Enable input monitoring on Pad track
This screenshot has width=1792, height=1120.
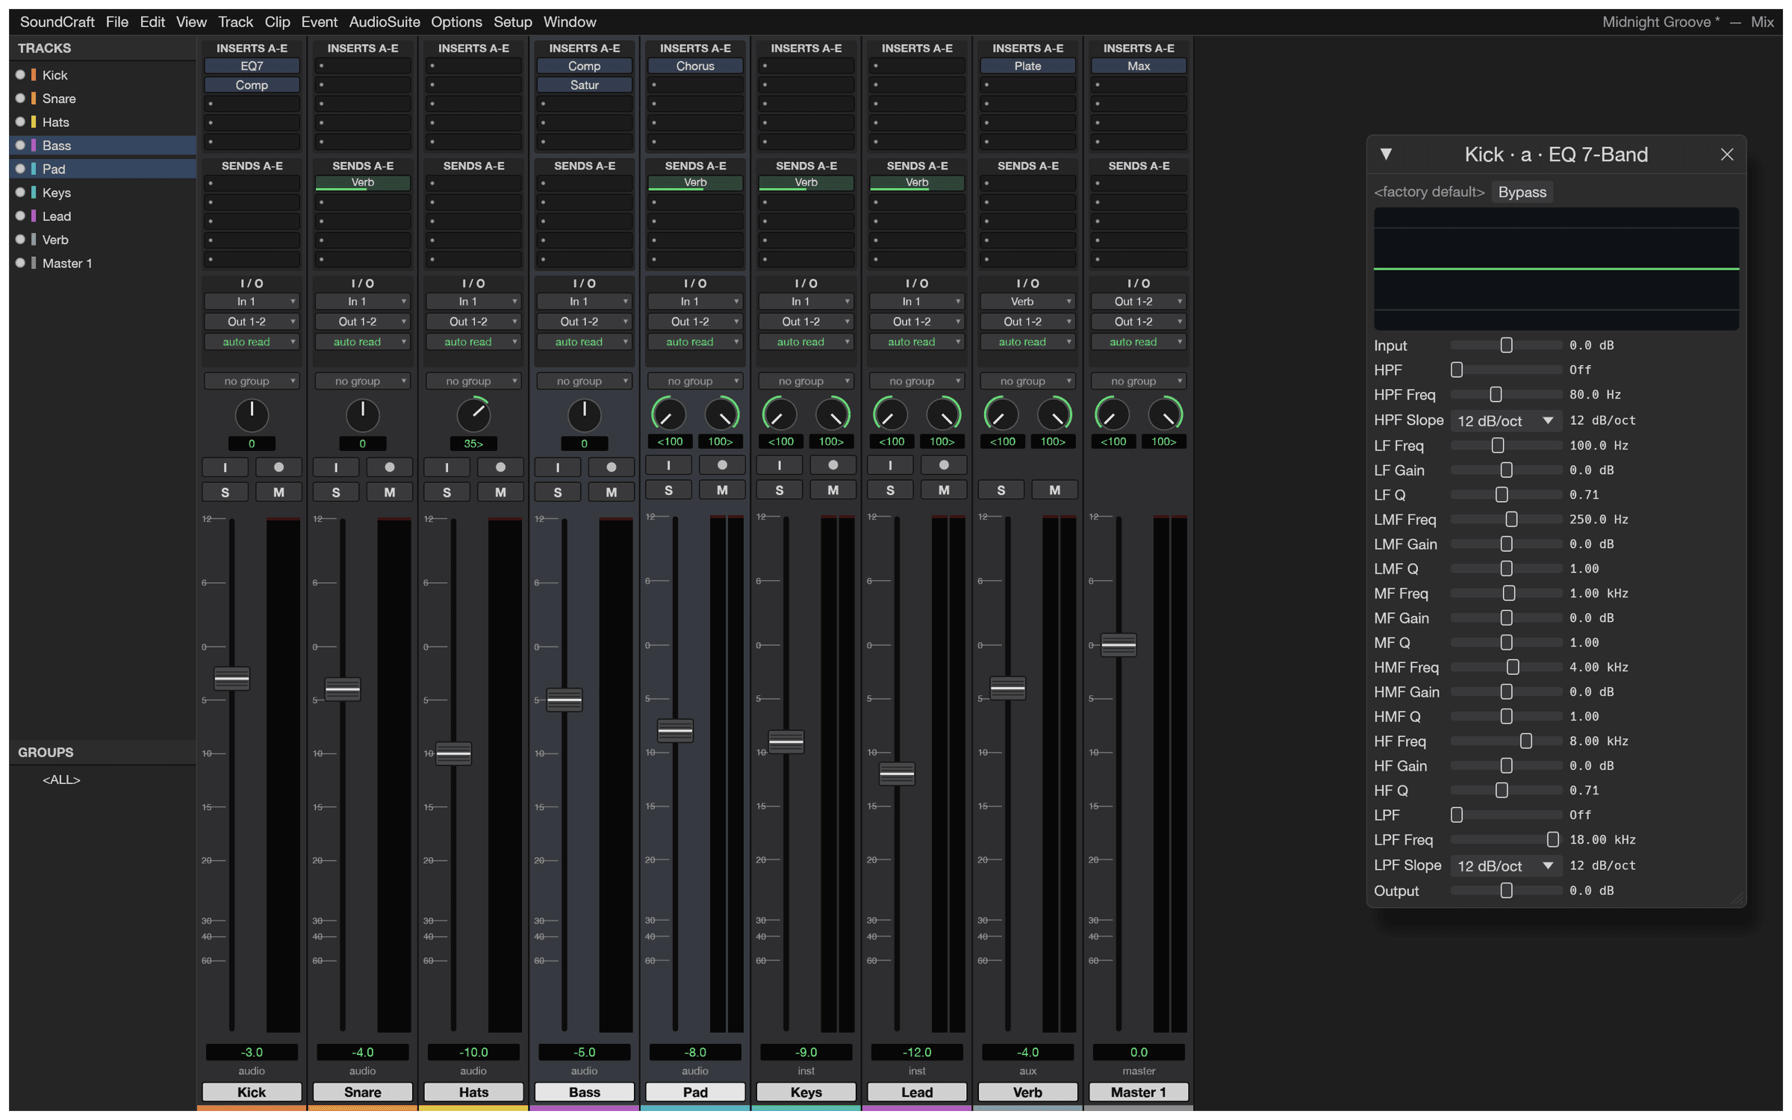668,465
